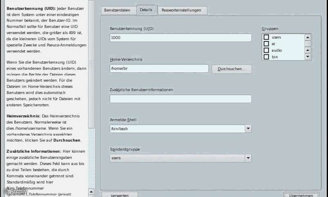Click the help panel scrollbar up arrow
The width and height of the screenshot is (328, 197).
(x=91, y=192)
